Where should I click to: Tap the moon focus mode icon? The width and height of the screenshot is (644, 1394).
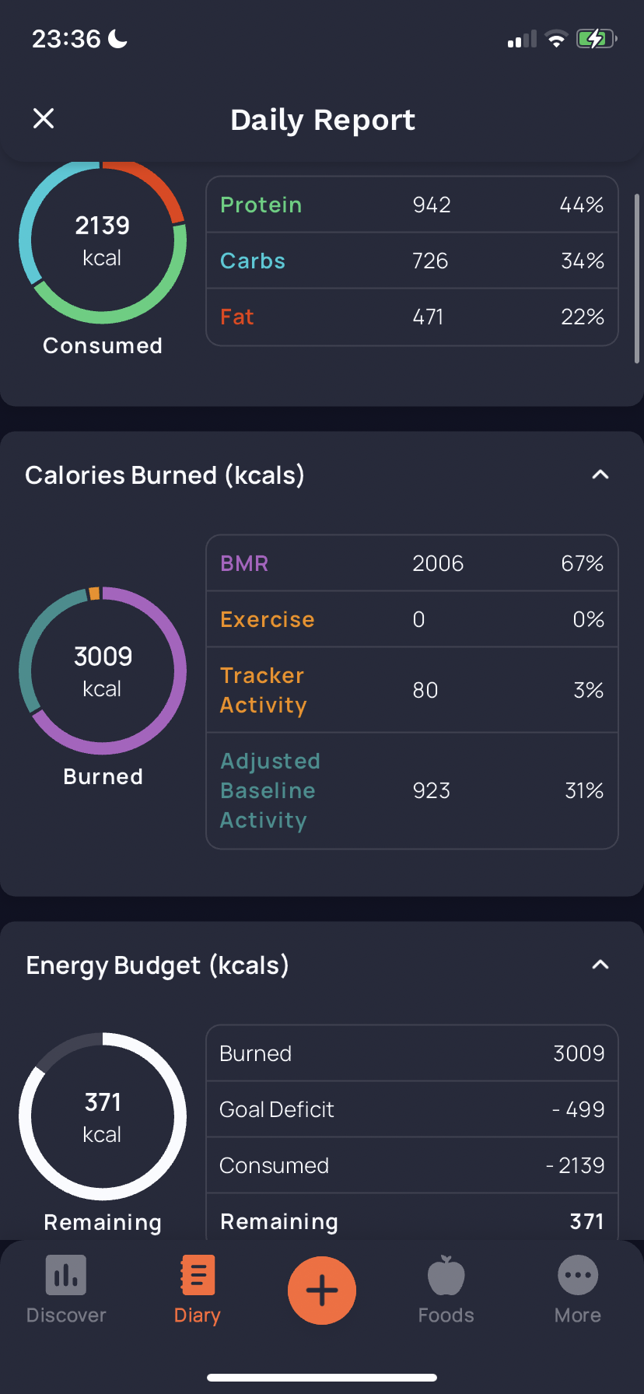[x=118, y=38]
